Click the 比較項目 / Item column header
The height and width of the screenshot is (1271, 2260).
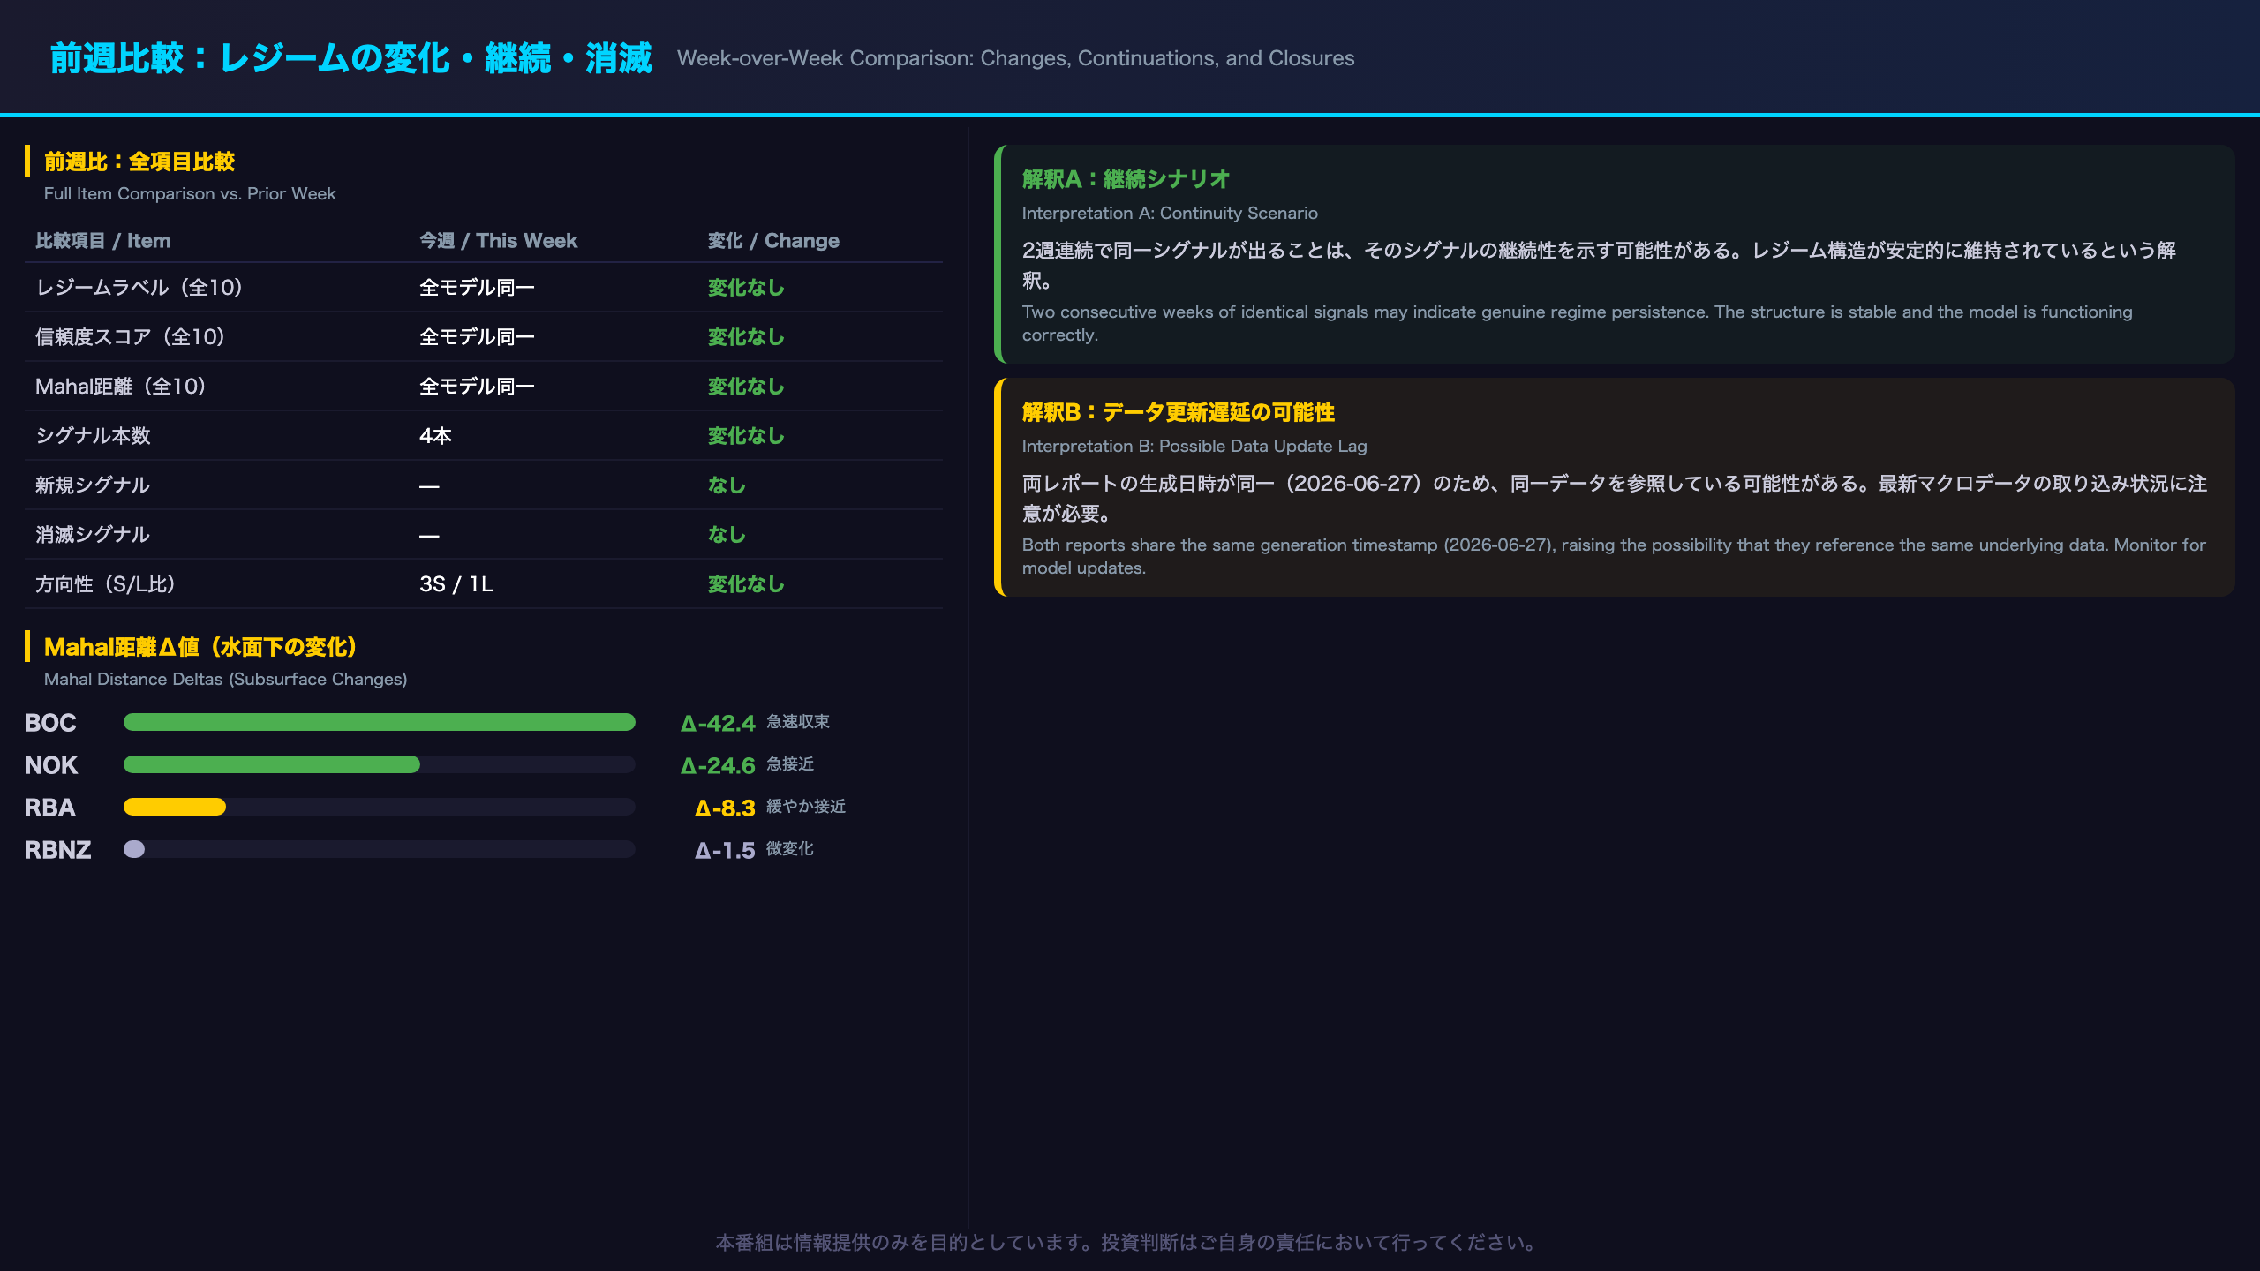coord(102,240)
